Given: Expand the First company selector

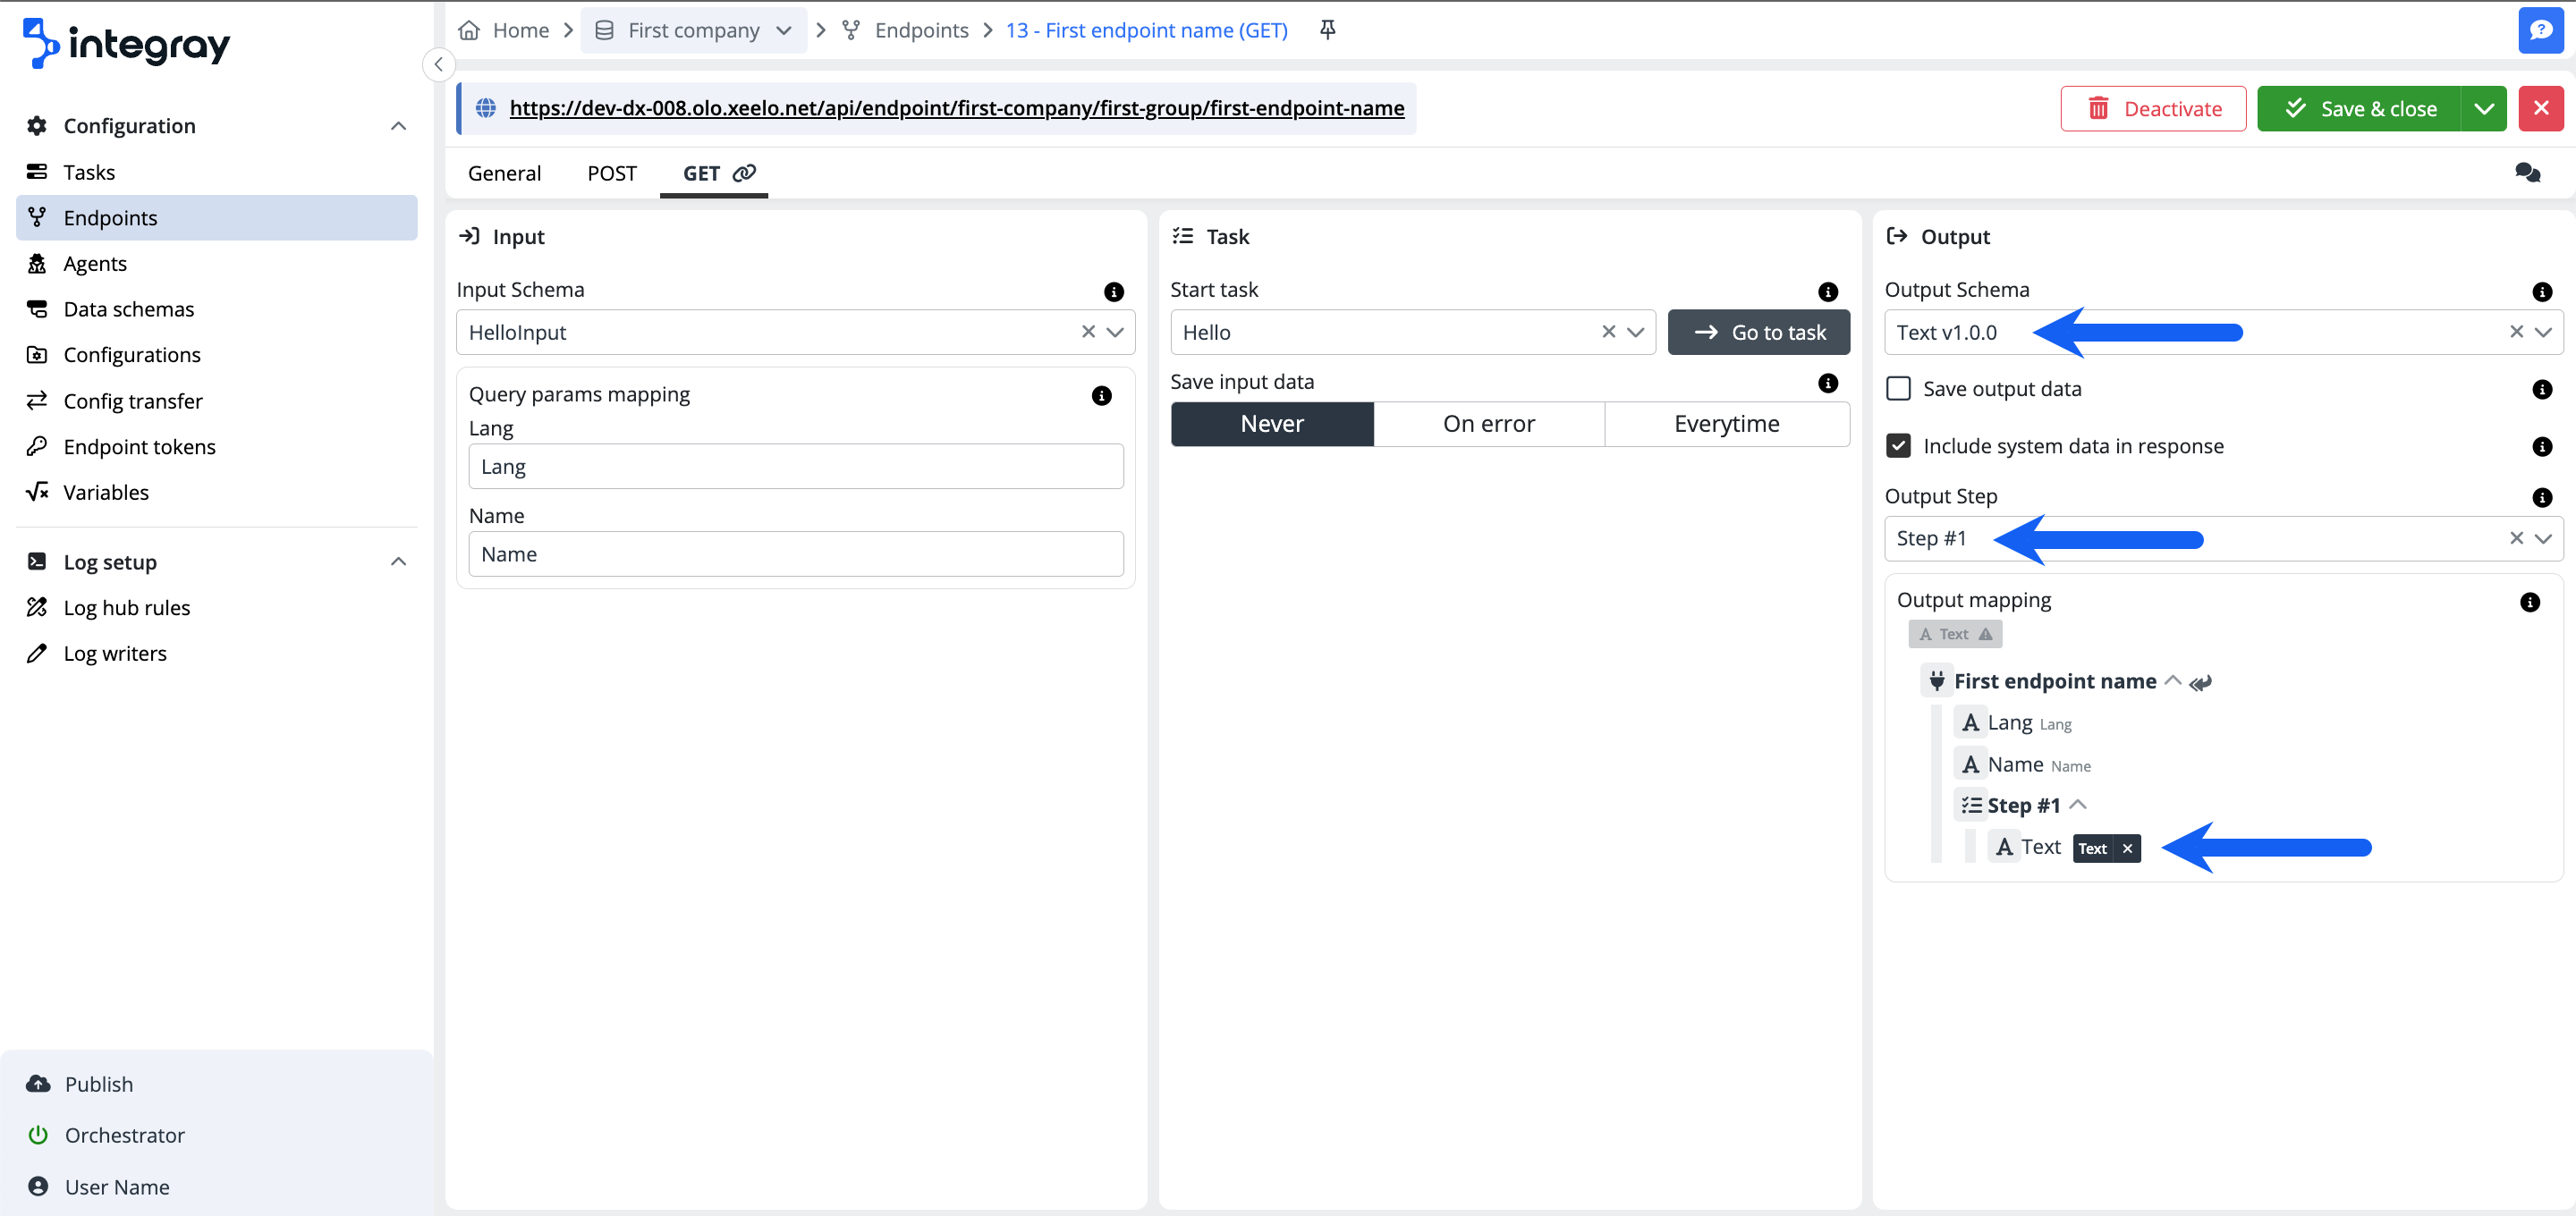Looking at the screenshot, I should click(784, 30).
